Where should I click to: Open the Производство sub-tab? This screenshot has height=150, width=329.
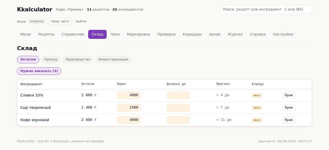pyautogui.click(x=78, y=59)
